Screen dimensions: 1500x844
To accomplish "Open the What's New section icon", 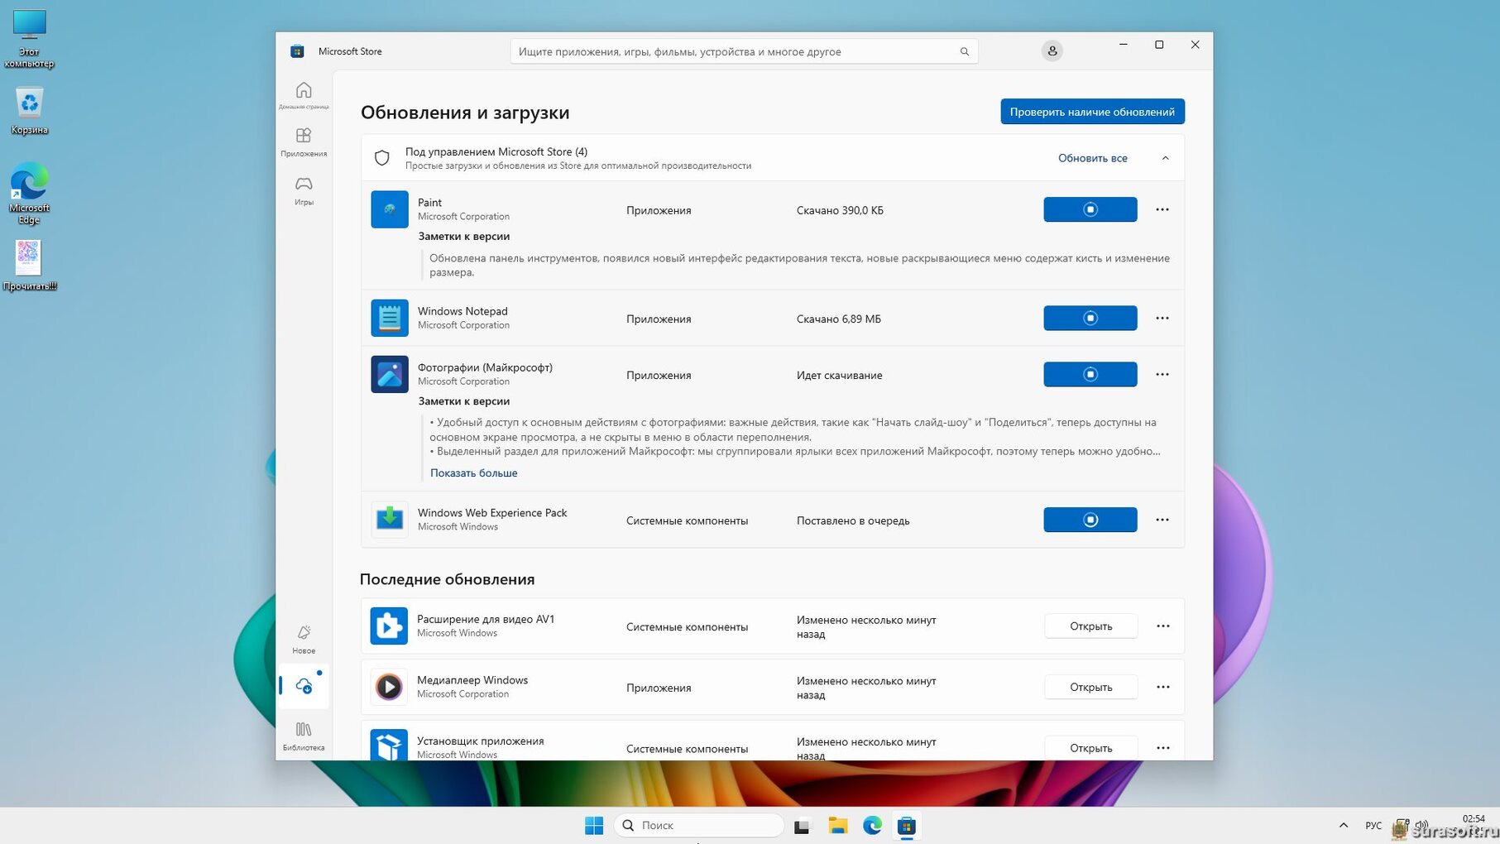I will (x=304, y=638).
